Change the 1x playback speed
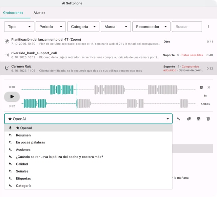The image size is (217, 197). pos(205,96)
